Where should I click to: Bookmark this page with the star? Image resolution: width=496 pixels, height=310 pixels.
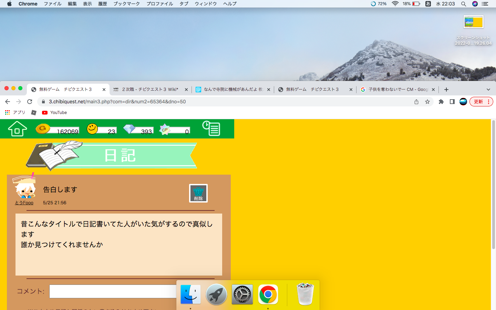[427, 102]
